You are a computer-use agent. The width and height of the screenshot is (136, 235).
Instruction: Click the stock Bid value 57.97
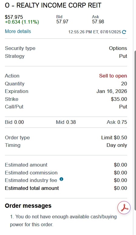(62, 22)
